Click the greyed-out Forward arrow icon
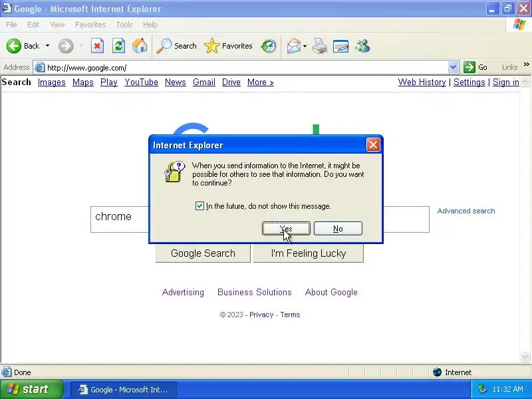532x399 pixels. tap(65, 46)
